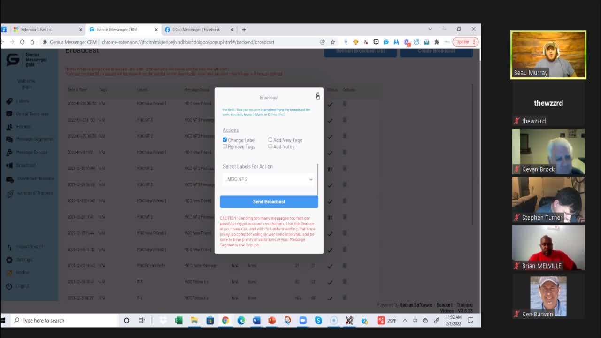This screenshot has width=601, height=338.
Task: Toggle the Change Label checkbox
Action: [225, 140]
